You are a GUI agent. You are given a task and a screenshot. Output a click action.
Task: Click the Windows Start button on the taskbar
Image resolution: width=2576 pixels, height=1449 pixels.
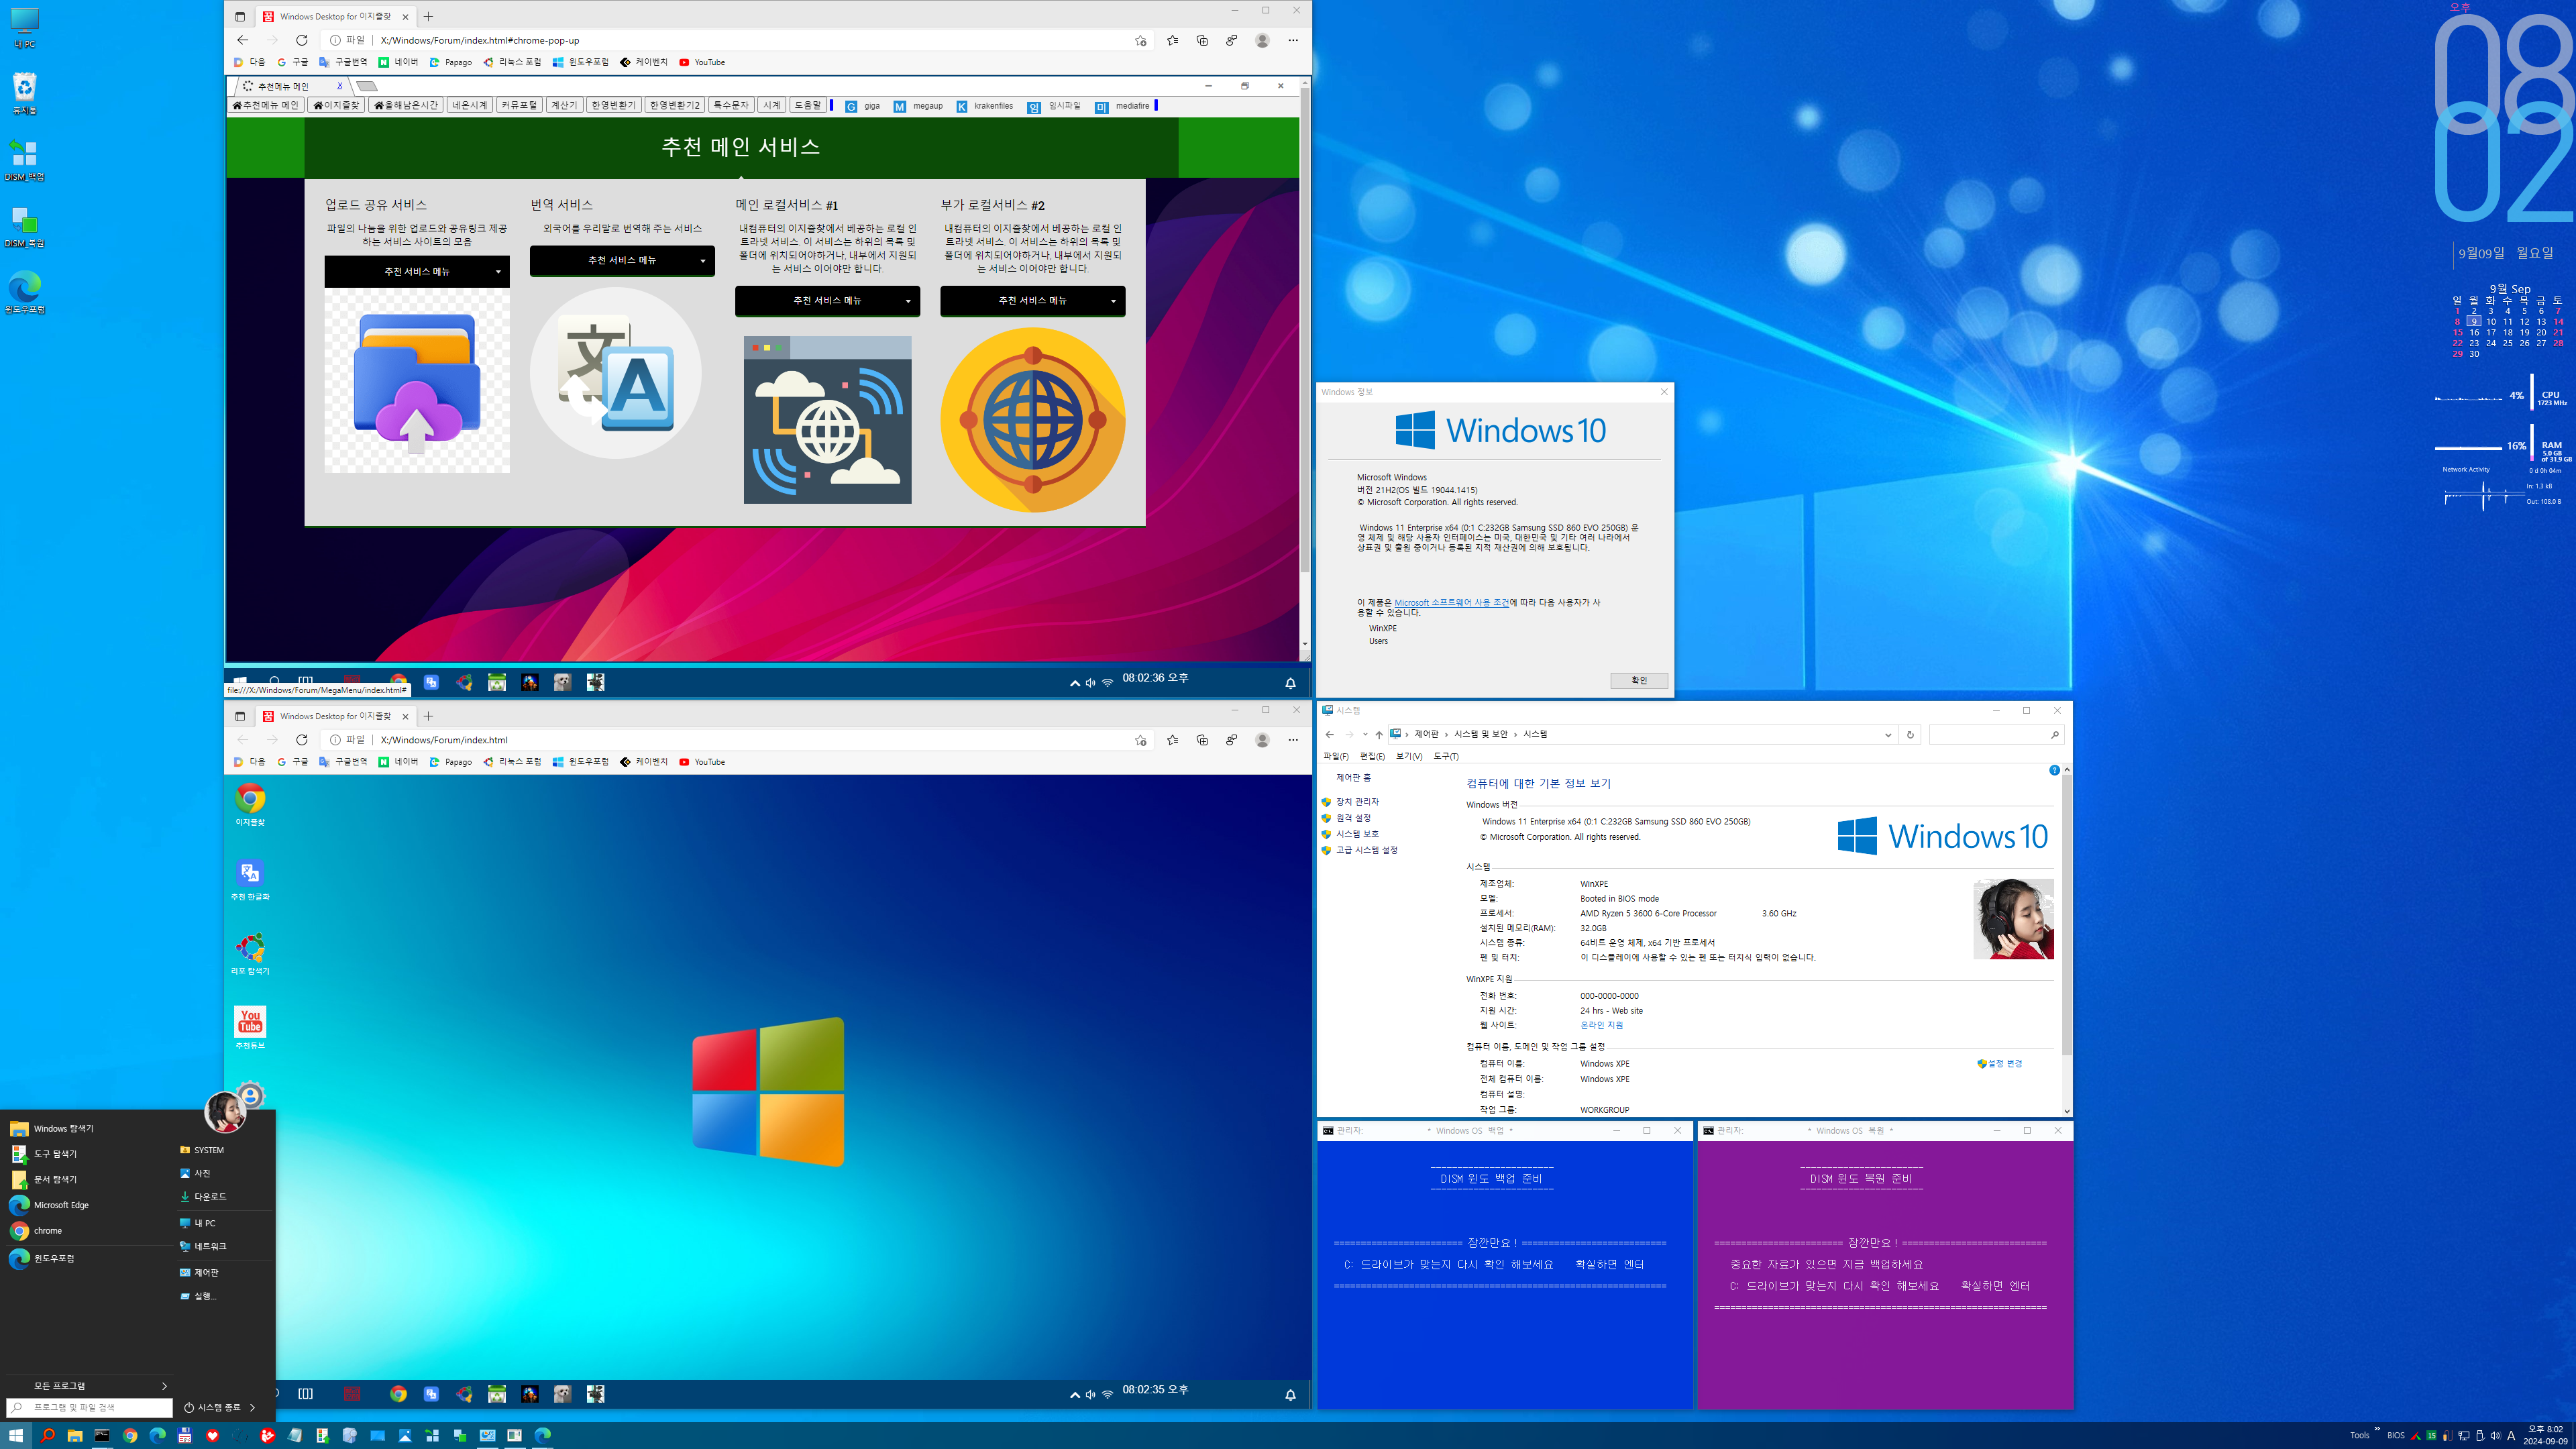click(16, 1435)
